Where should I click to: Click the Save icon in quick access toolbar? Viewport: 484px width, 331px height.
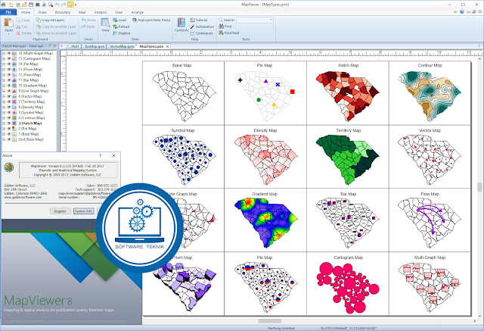30,5
